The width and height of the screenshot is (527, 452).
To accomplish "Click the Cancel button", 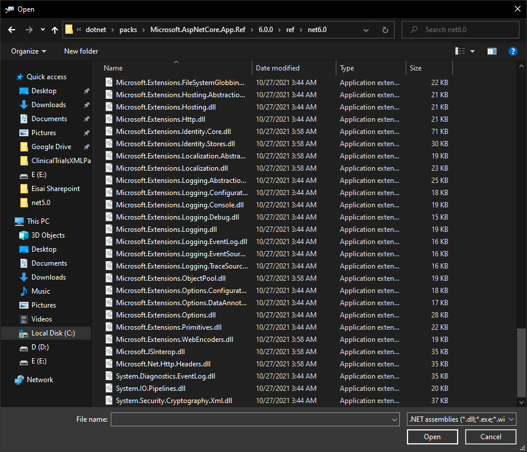I will coord(490,436).
